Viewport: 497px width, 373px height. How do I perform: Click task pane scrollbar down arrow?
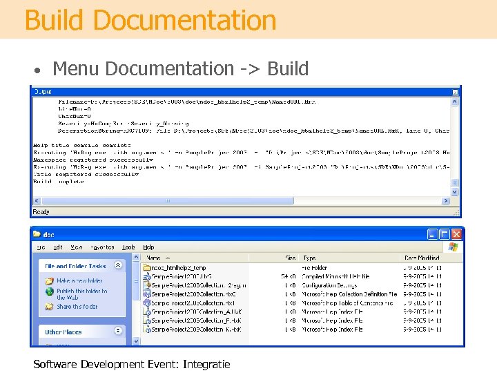(x=136, y=341)
